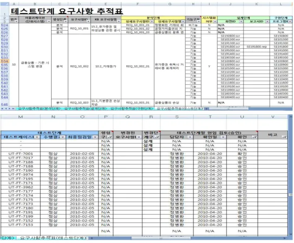294x243 pixels.
Task: Open the active filter icon on 생성구분
Action: [x=110, y=137]
